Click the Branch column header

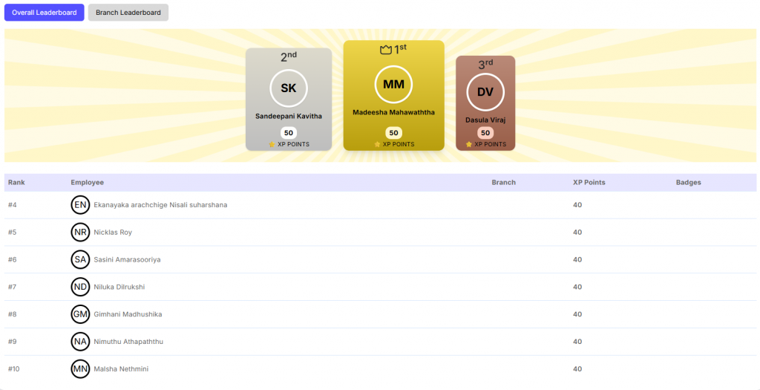[x=503, y=183]
